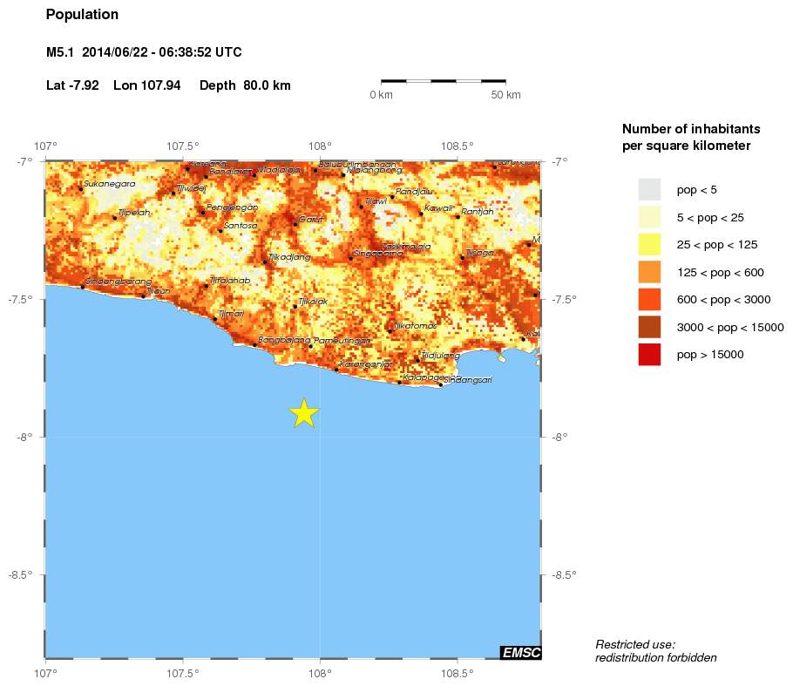793x686 pixels.
Task: Click the Tjipelah town dot
Action: pos(114,217)
